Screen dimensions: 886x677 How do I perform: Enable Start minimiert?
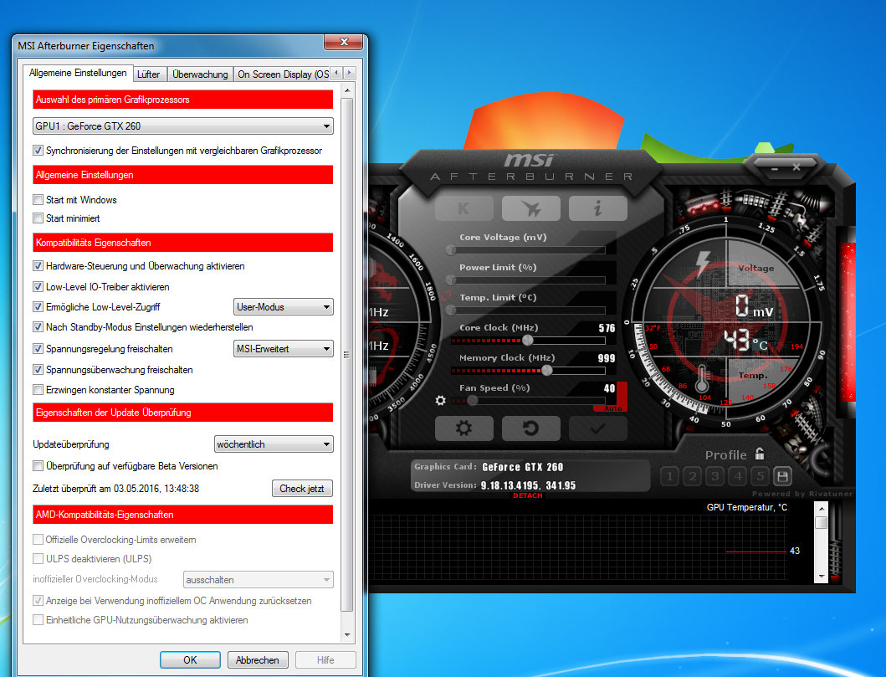[x=38, y=218]
